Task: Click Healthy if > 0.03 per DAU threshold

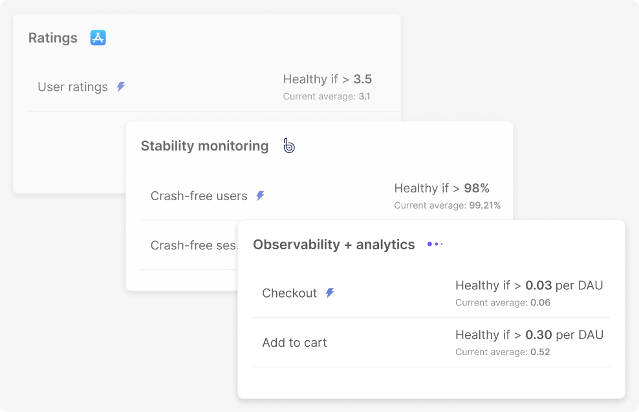Action: 529,285
